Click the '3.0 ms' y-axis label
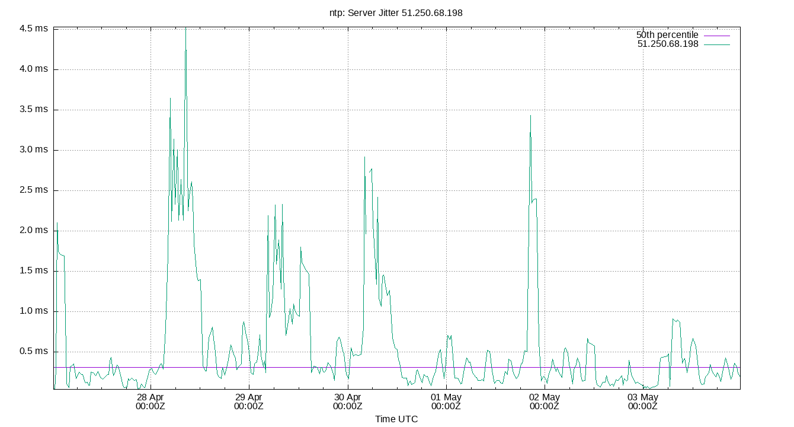The image size is (794, 427). (x=34, y=149)
